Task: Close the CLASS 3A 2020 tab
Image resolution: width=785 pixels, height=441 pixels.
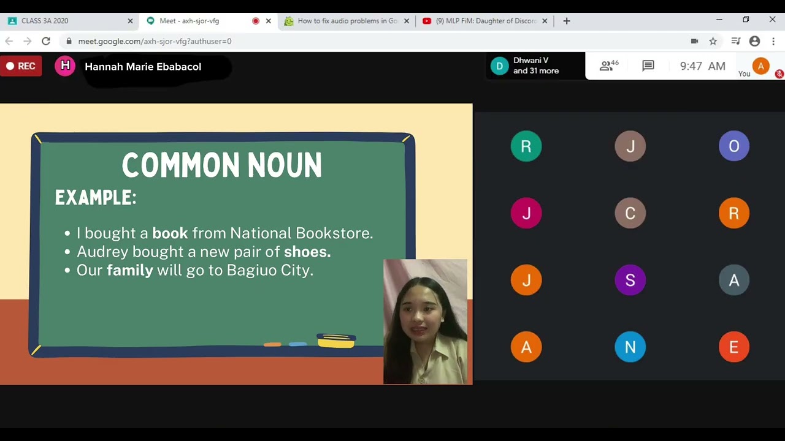Action: 130,21
